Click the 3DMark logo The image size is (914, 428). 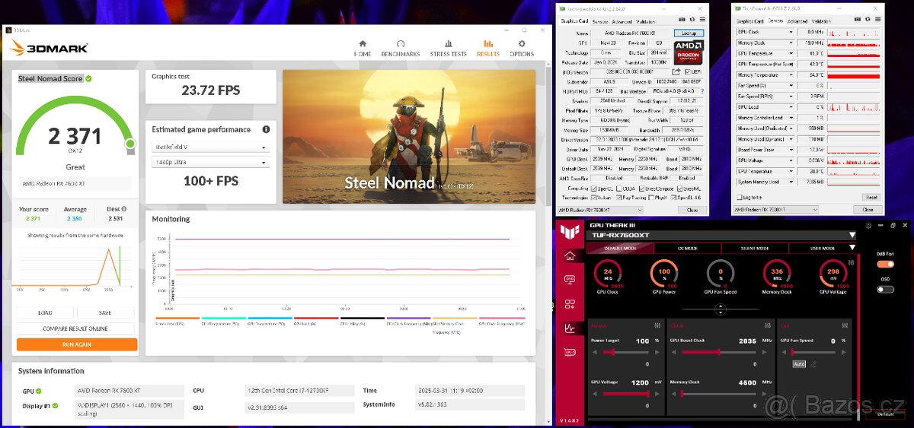click(50, 48)
